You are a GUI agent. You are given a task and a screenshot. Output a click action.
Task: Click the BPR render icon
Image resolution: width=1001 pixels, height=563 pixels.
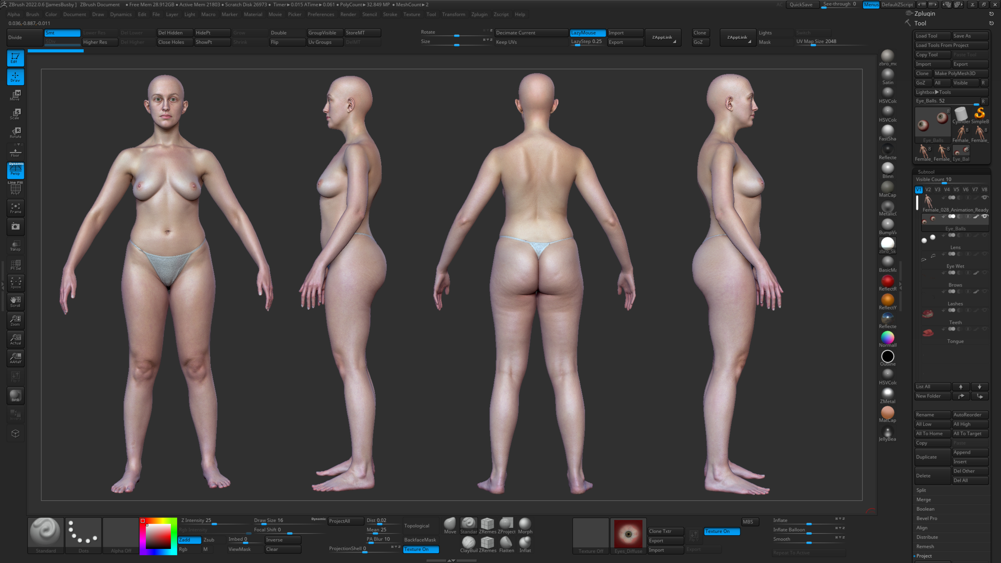[16, 396]
